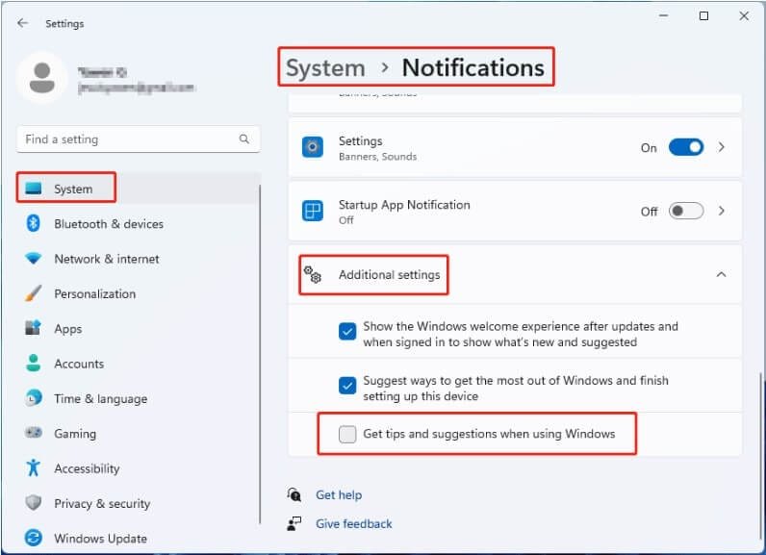Uncheck Show the Windows welcome experience
766x555 pixels.
347,332
